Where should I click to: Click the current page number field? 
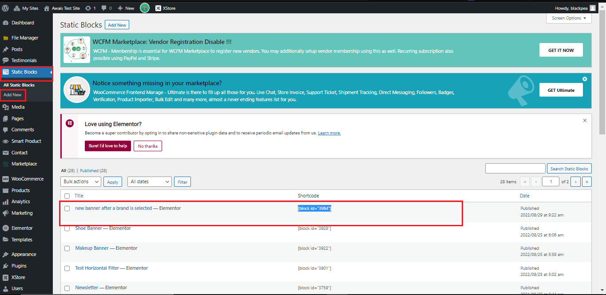(551, 181)
